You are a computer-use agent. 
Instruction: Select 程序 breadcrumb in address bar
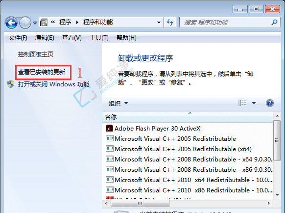click(x=65, y=22)
